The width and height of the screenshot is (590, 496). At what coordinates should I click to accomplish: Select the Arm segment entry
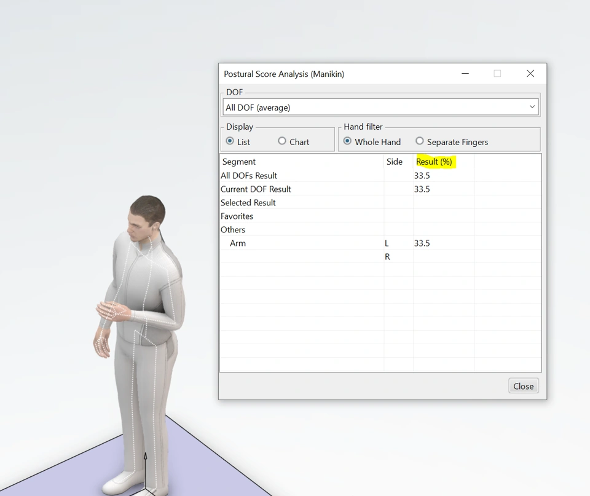pyautogui.click(x=238, y=243)
